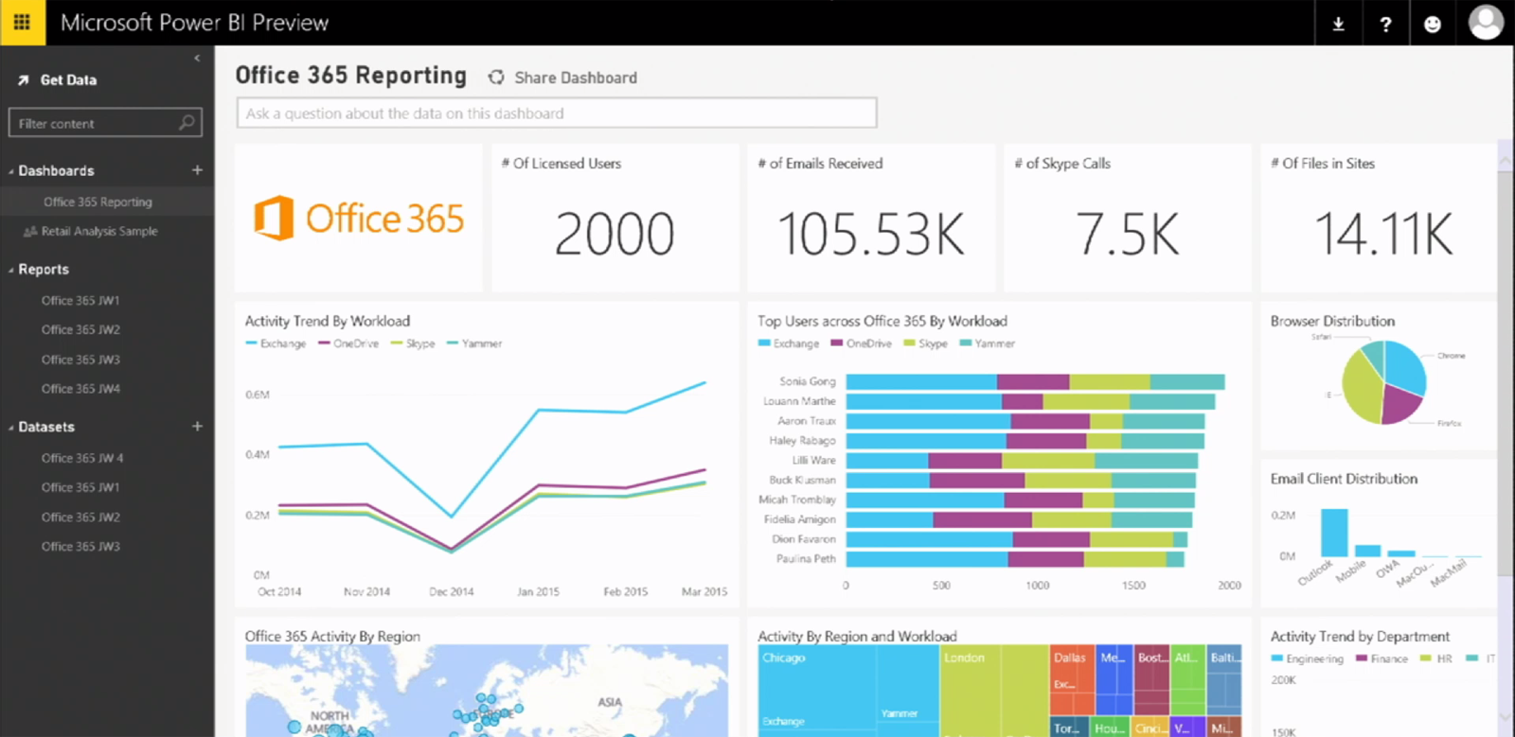Screen dimensions: 1515x737
Task: Click OneDrive legend swatch in Activity Trend
Action: 324,343
